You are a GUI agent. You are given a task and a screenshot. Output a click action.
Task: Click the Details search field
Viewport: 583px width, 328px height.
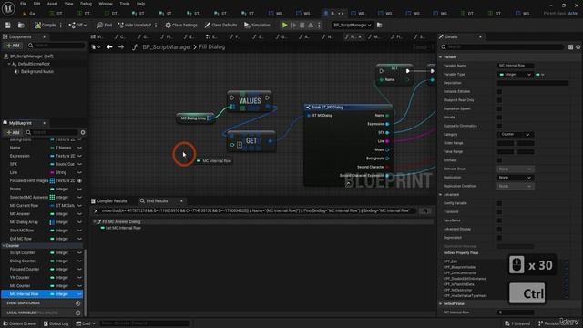[502, 46]
